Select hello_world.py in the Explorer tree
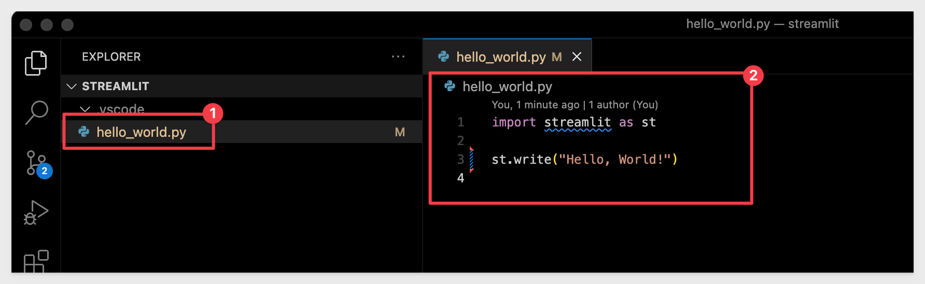The width and height of the screenshot is (925, 284). (242, 132)
